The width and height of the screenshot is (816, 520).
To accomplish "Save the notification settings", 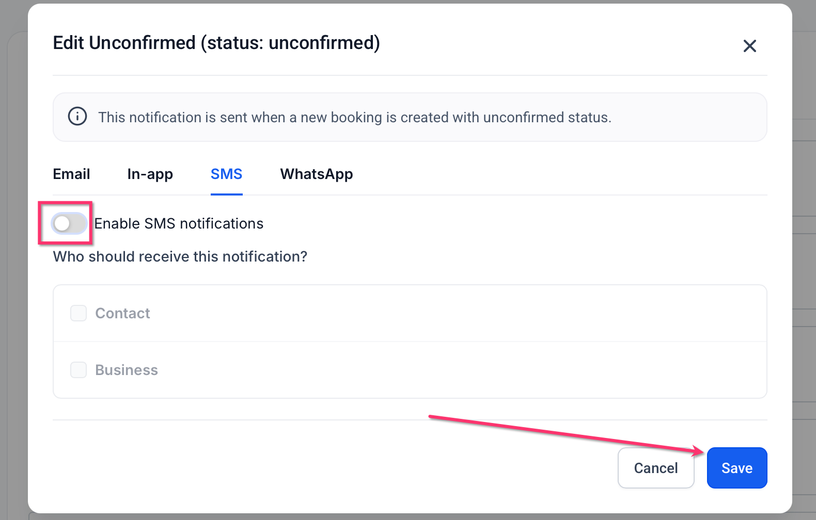I will [x=737, y=468].
